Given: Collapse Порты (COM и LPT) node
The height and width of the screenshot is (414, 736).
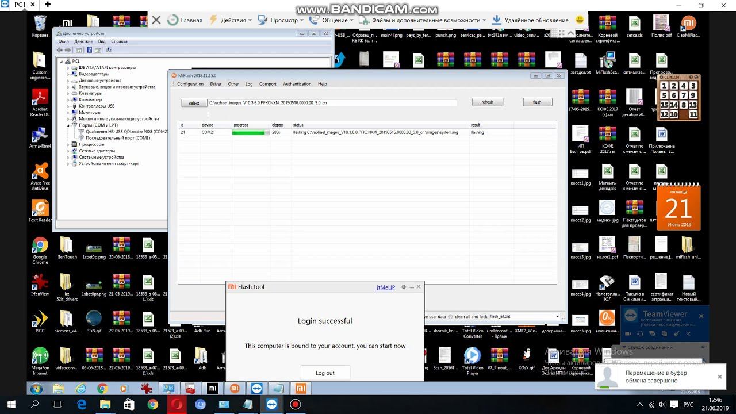Looking at the screenshot, I should 68,125.
